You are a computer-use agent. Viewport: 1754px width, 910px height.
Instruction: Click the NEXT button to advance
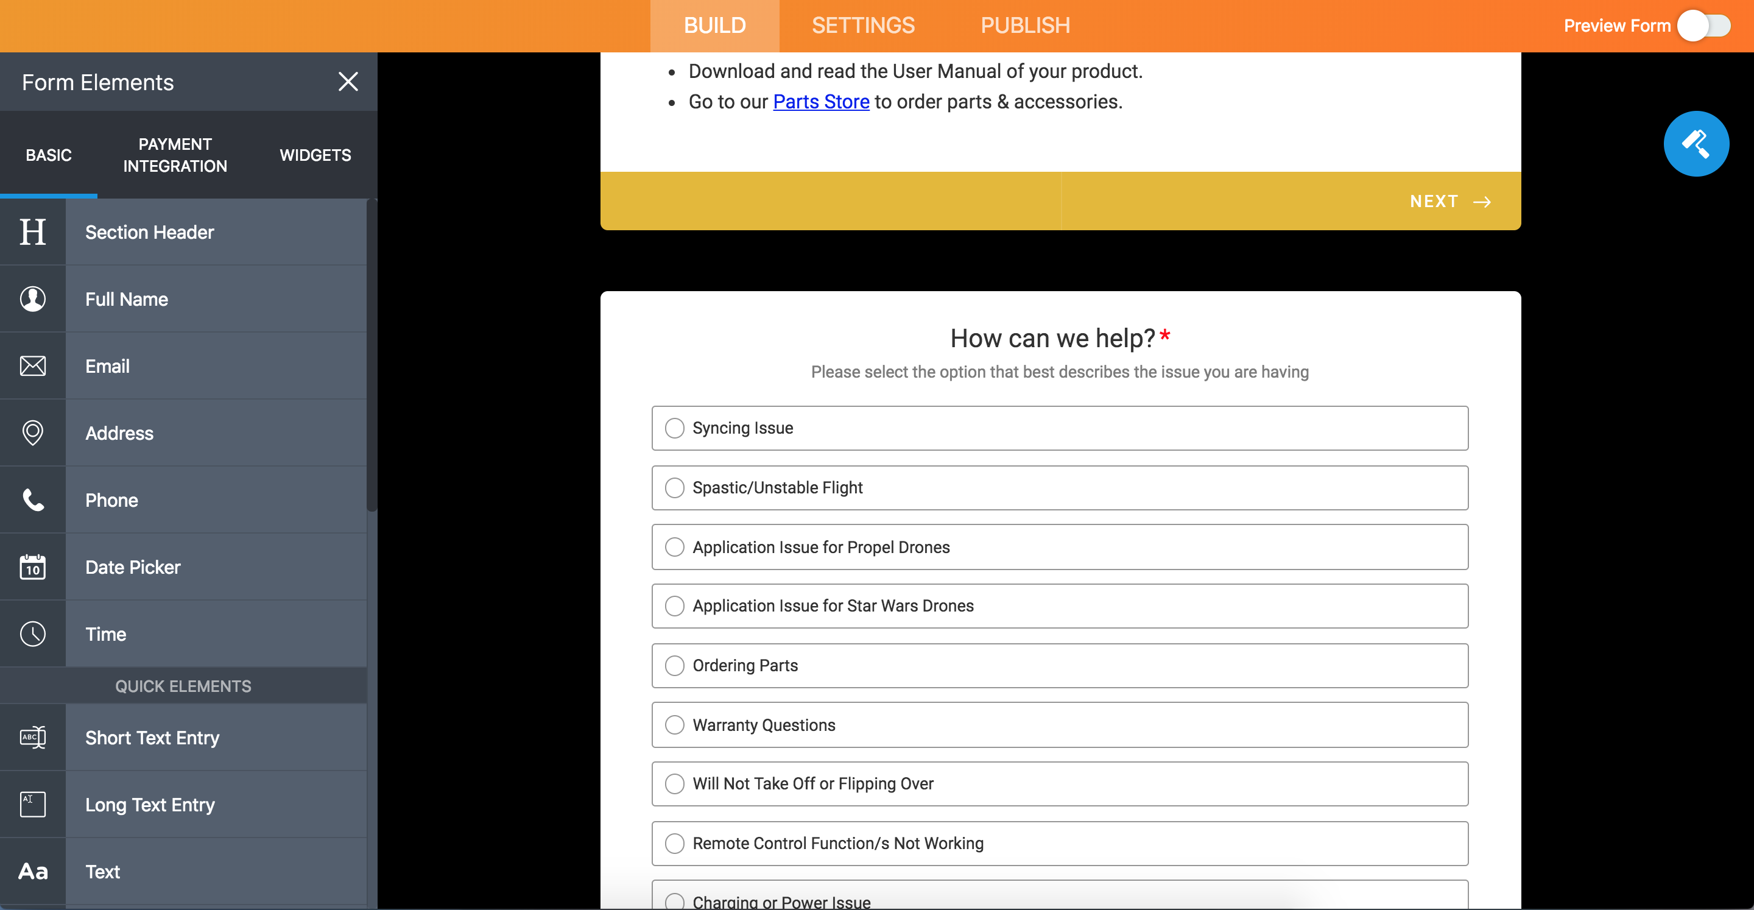click(1450, 201)
